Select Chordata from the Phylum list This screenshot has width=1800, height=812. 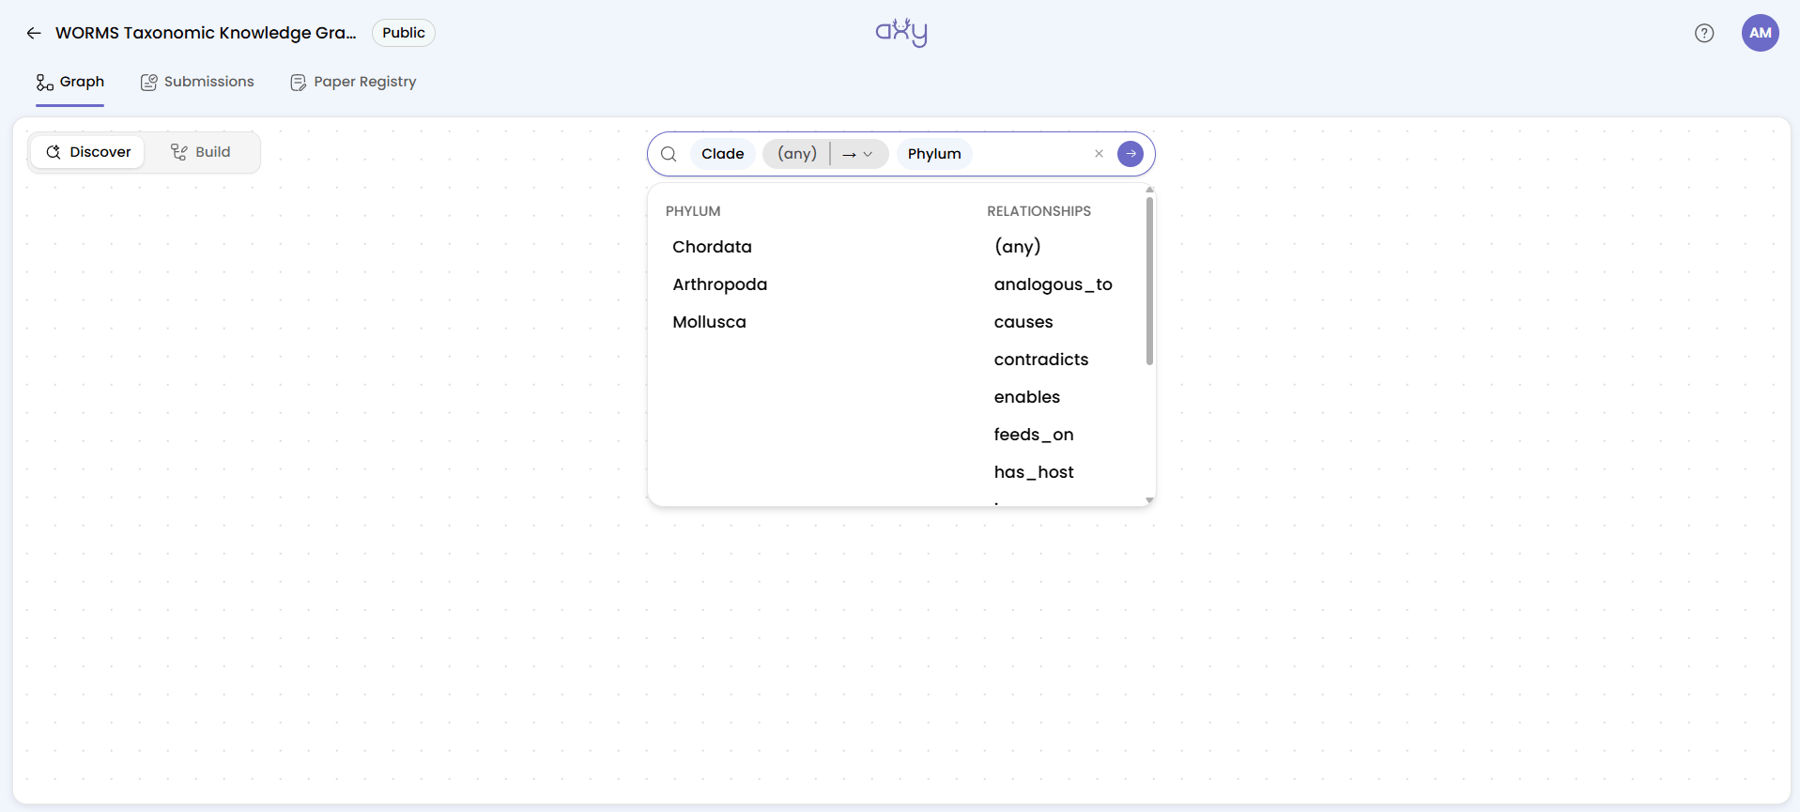712,247
